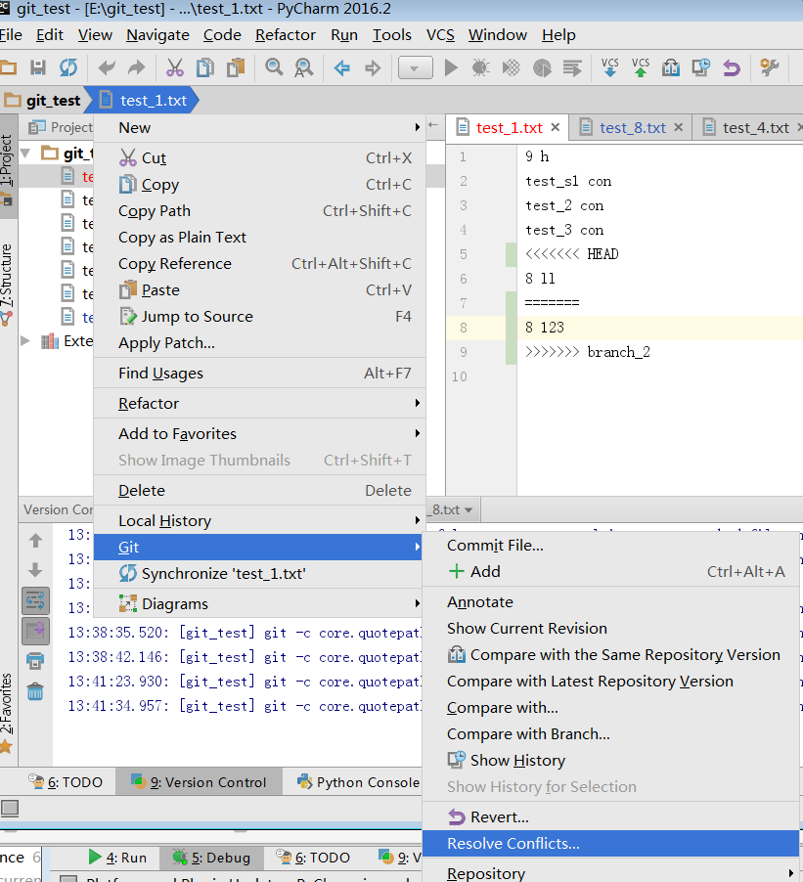This screenshot has height=882, width=803.
Task: Click the Debug bug toolbar icon
Action: point(480,68)
